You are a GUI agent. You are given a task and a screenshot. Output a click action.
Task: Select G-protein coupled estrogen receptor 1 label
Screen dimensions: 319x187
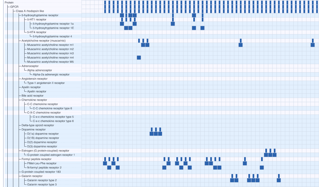click(51, 155)
